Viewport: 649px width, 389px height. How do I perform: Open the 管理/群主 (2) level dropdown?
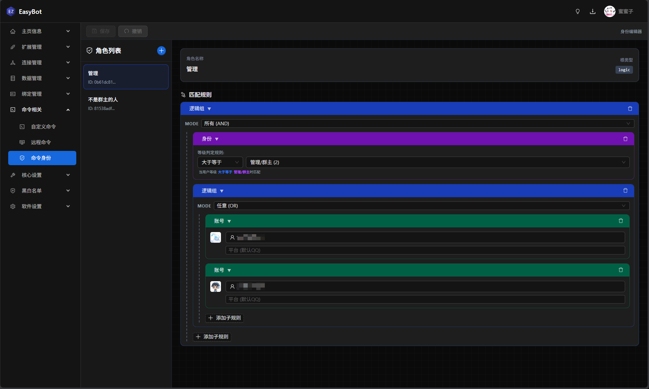click(437, 162)
